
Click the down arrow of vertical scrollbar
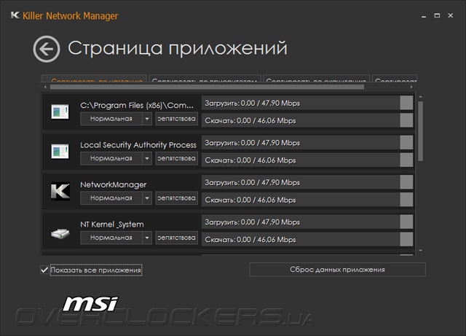[x=420, y=251]
